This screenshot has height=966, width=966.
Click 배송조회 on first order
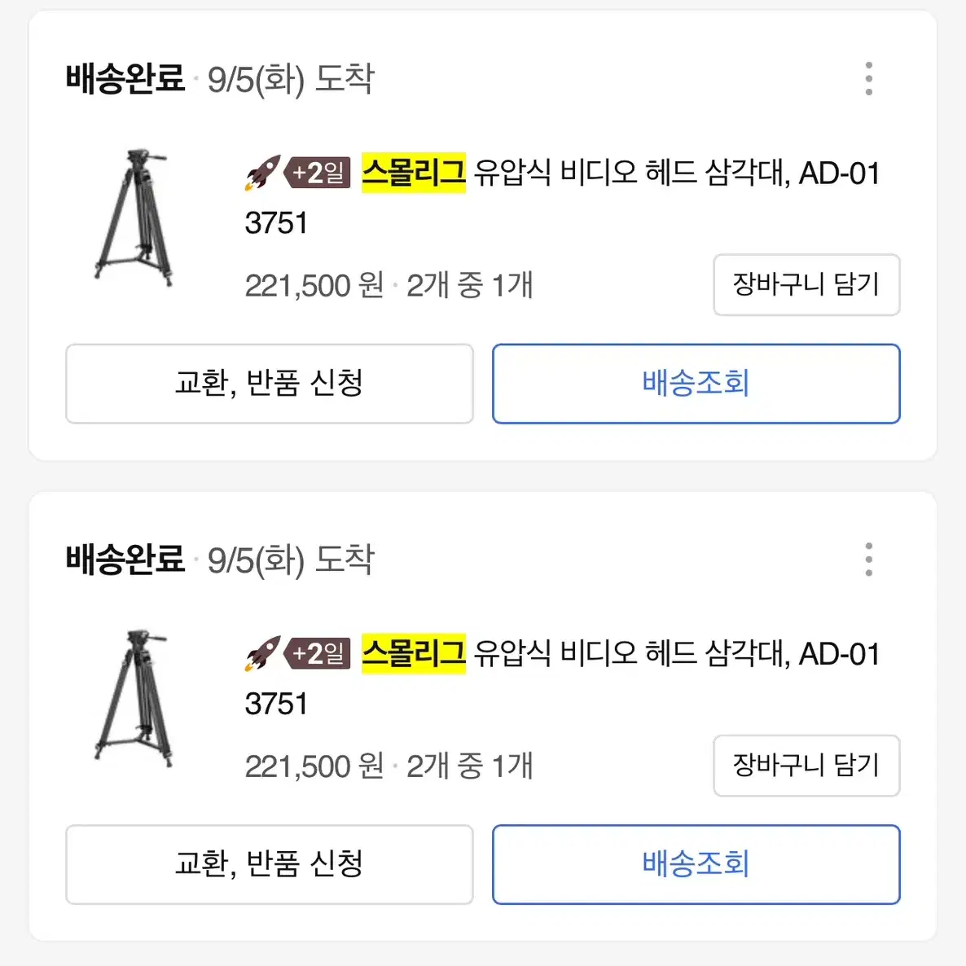(696, 383)
